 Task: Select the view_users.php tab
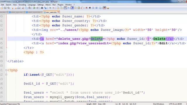point(51,12)
